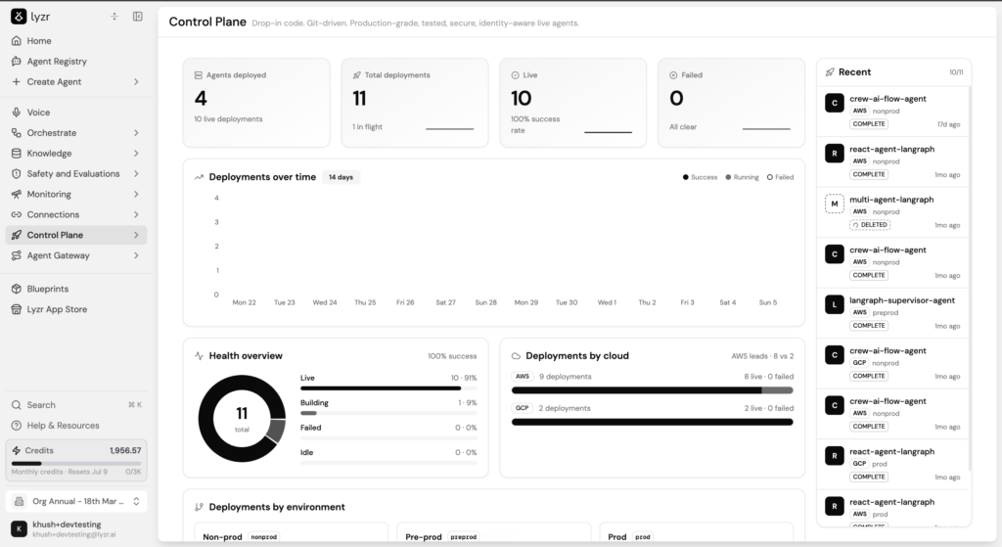Click the 14 days range badge
This screenshot has width=1002, height=547.
click(x=341, y=177)
